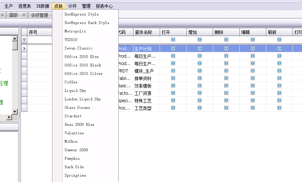Viewport: 302px width, 182px height.
Task: Switch to the 字段管理 tab
Action: [40, 15]
